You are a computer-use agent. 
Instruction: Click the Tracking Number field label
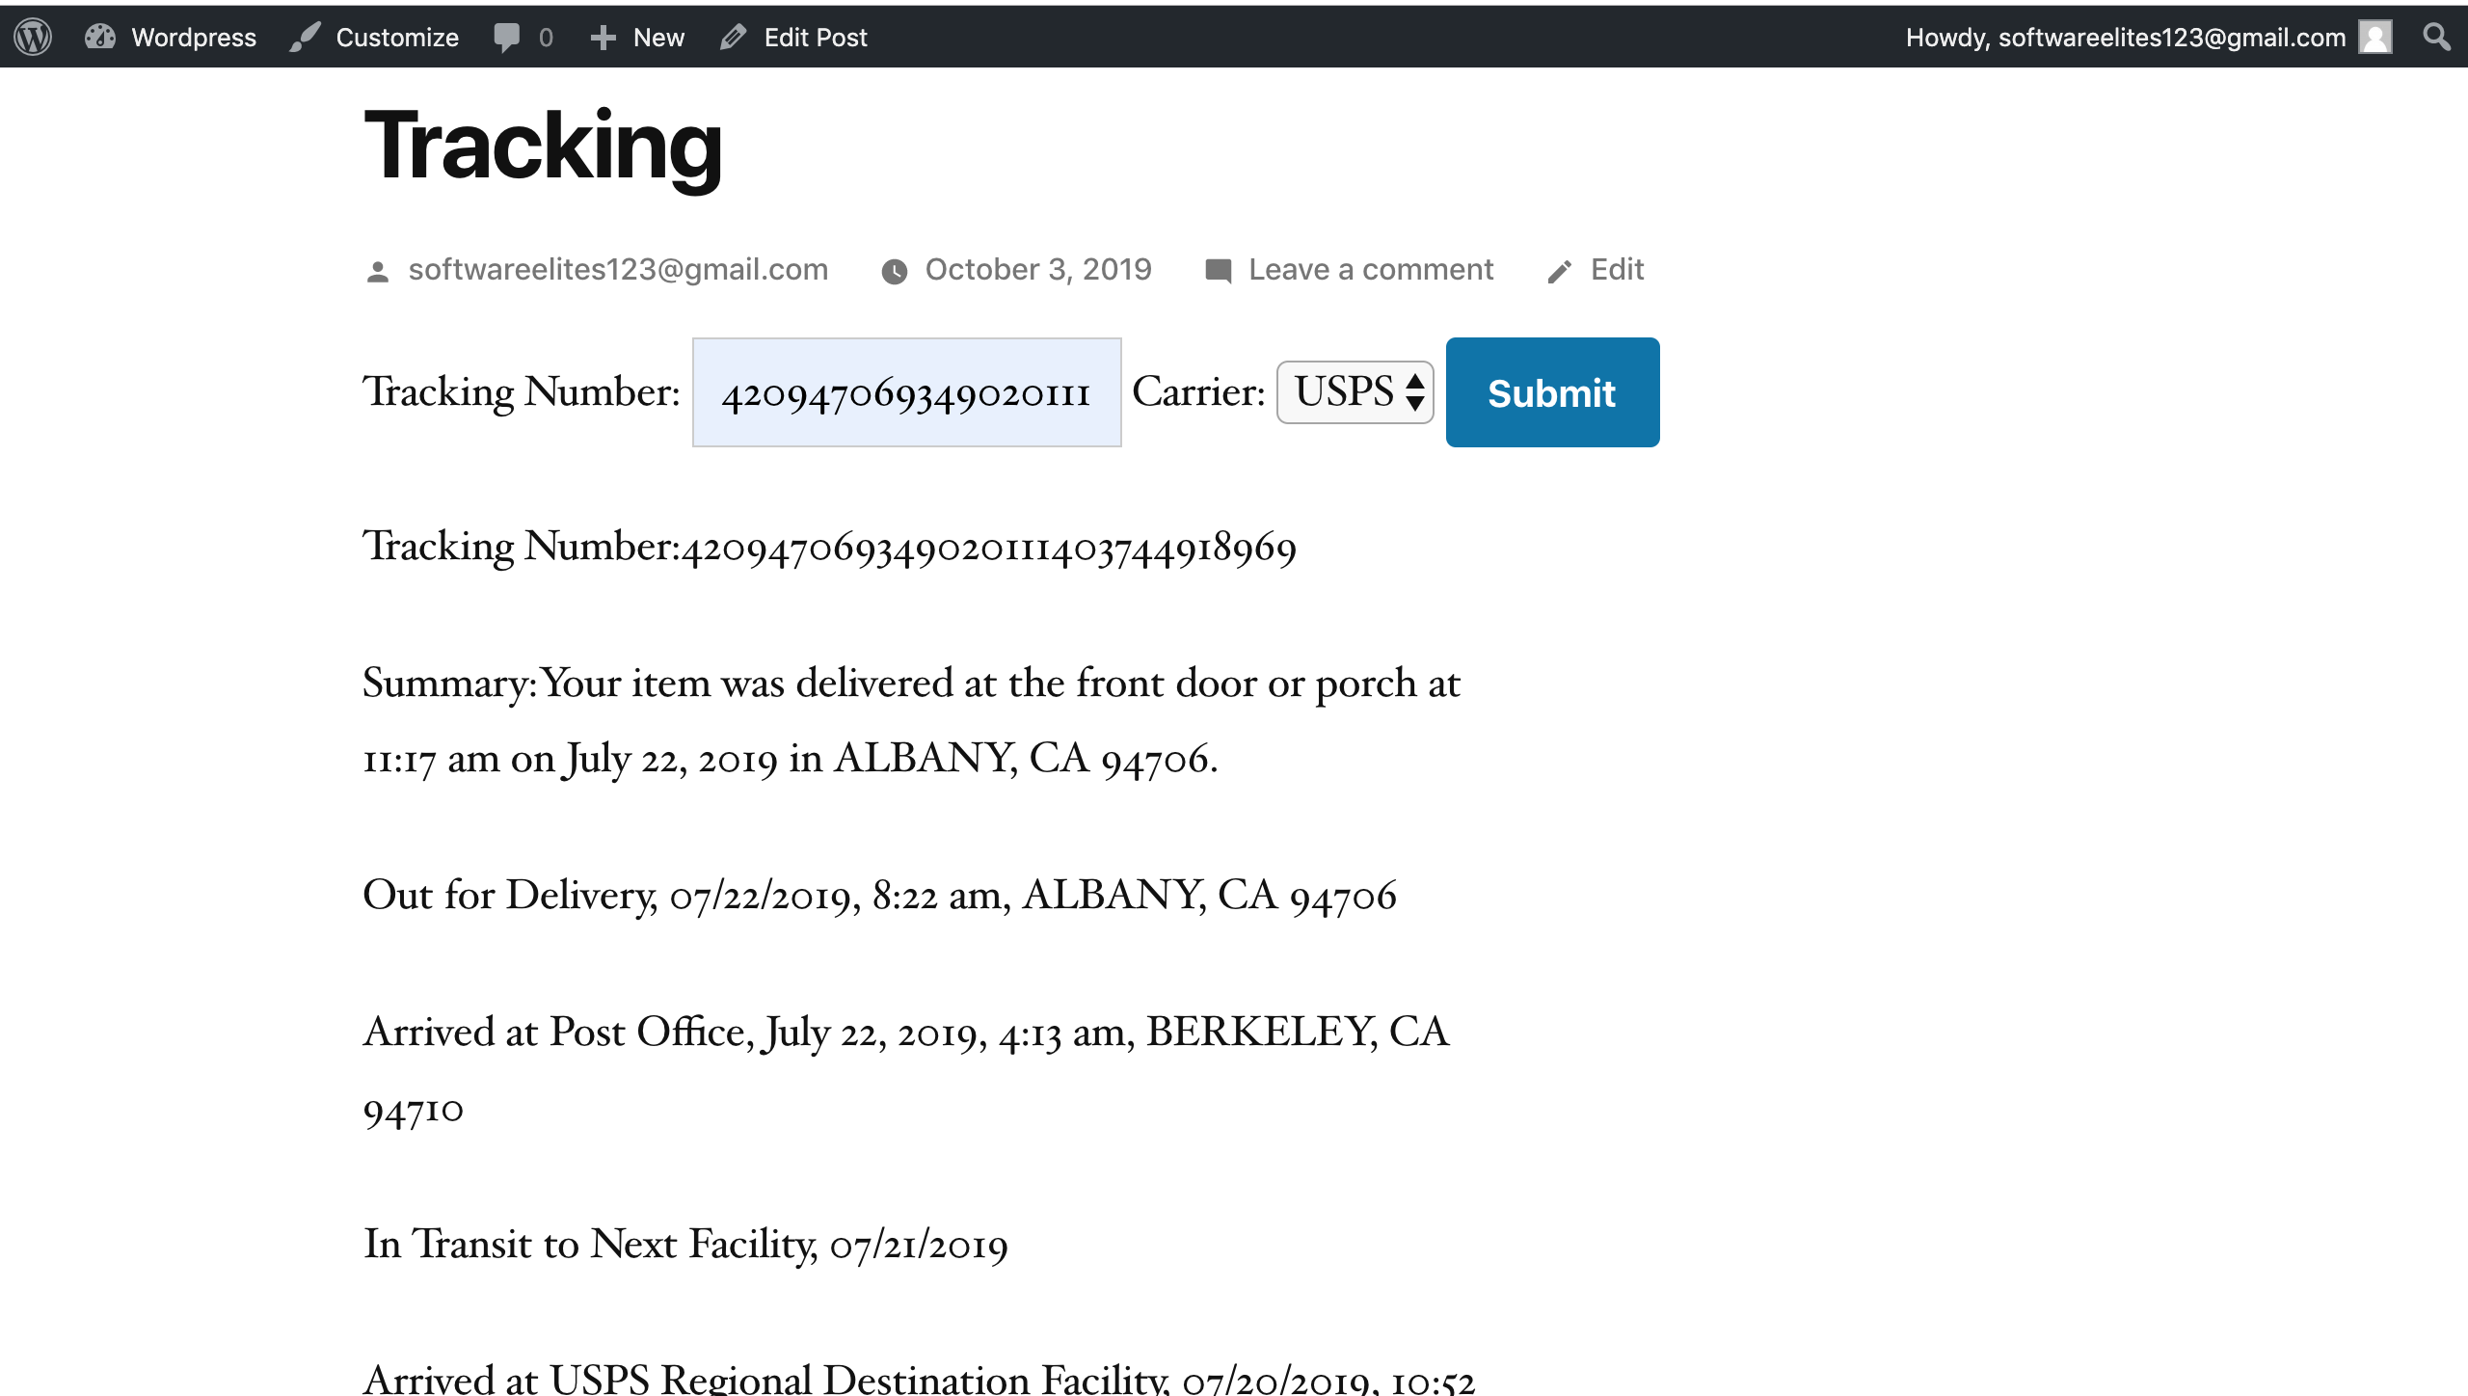(x=522, y=392)
